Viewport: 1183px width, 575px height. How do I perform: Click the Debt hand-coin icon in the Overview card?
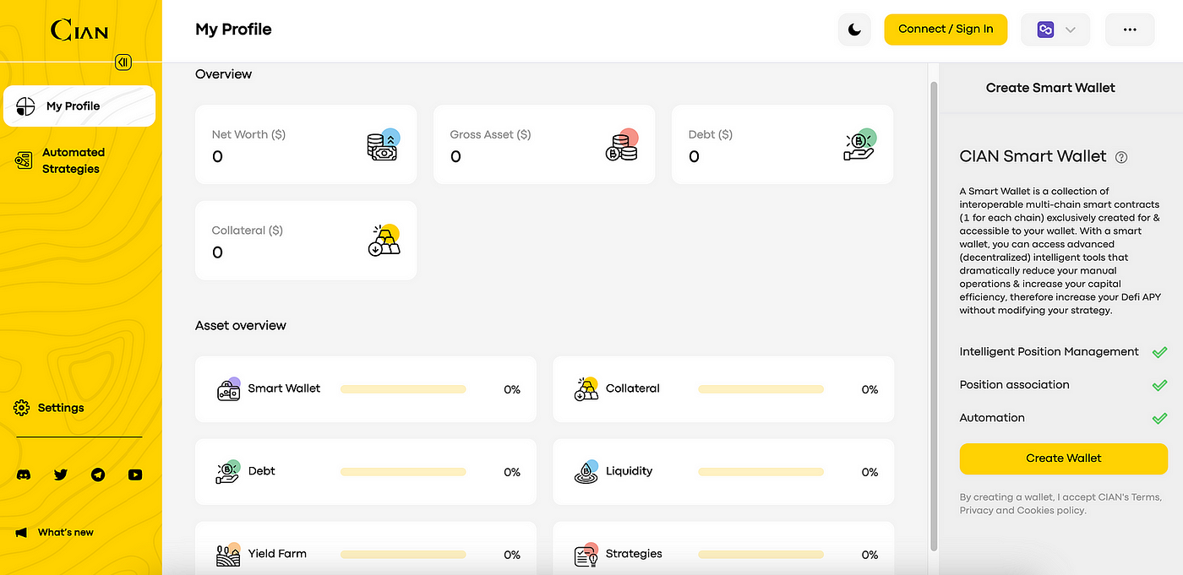[860, 145]
